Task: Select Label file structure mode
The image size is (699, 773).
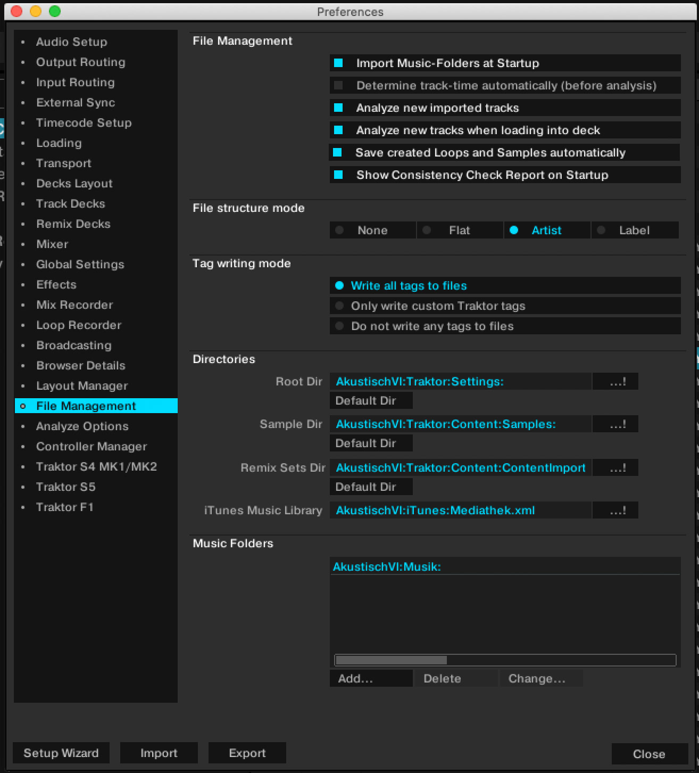Action: [635, 231]
